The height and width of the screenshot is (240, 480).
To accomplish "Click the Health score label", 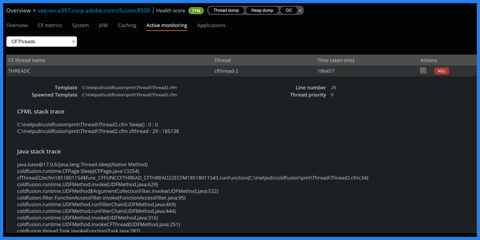I will (170, 11).
